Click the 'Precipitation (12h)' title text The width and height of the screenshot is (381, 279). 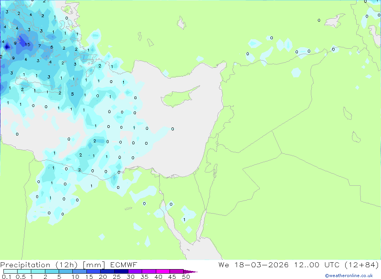[x=39, y=265]
